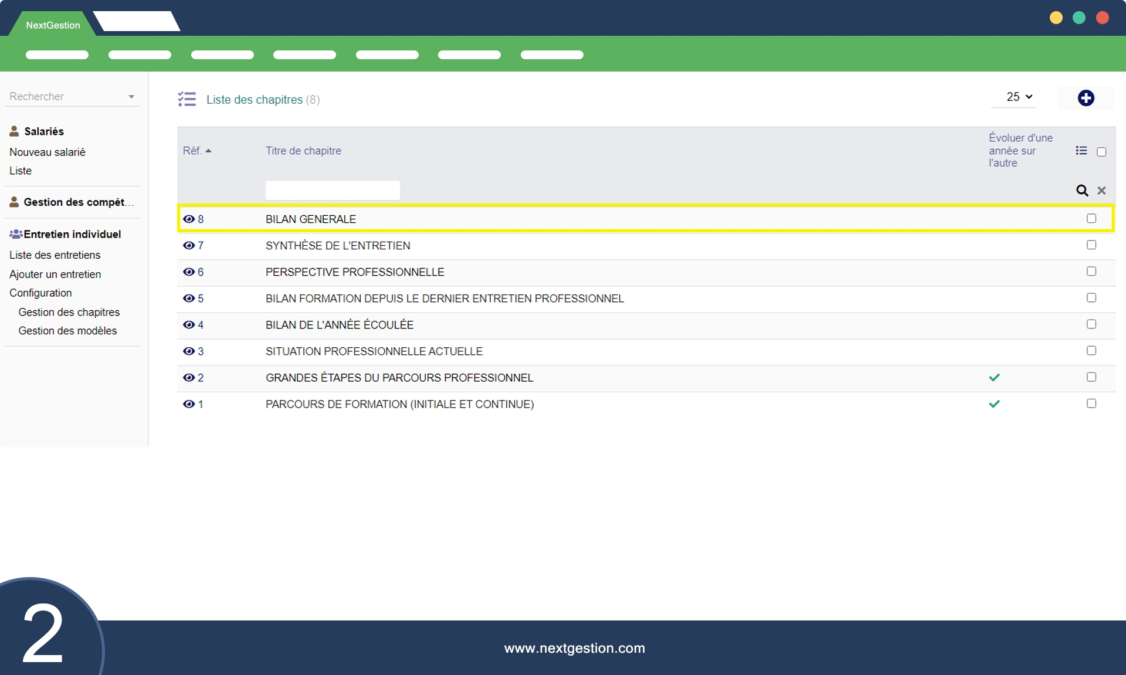Open Nouveau salarié link
This screenshot has height=675, width=1126.
click(48, 152)
